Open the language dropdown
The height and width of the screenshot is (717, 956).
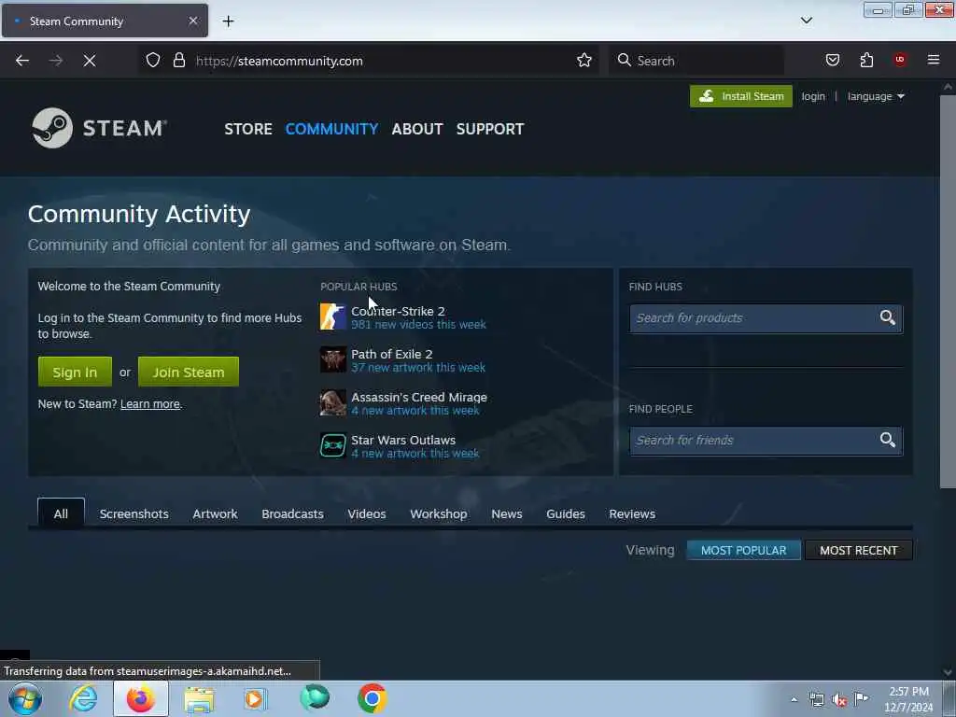tap(876, 96)
